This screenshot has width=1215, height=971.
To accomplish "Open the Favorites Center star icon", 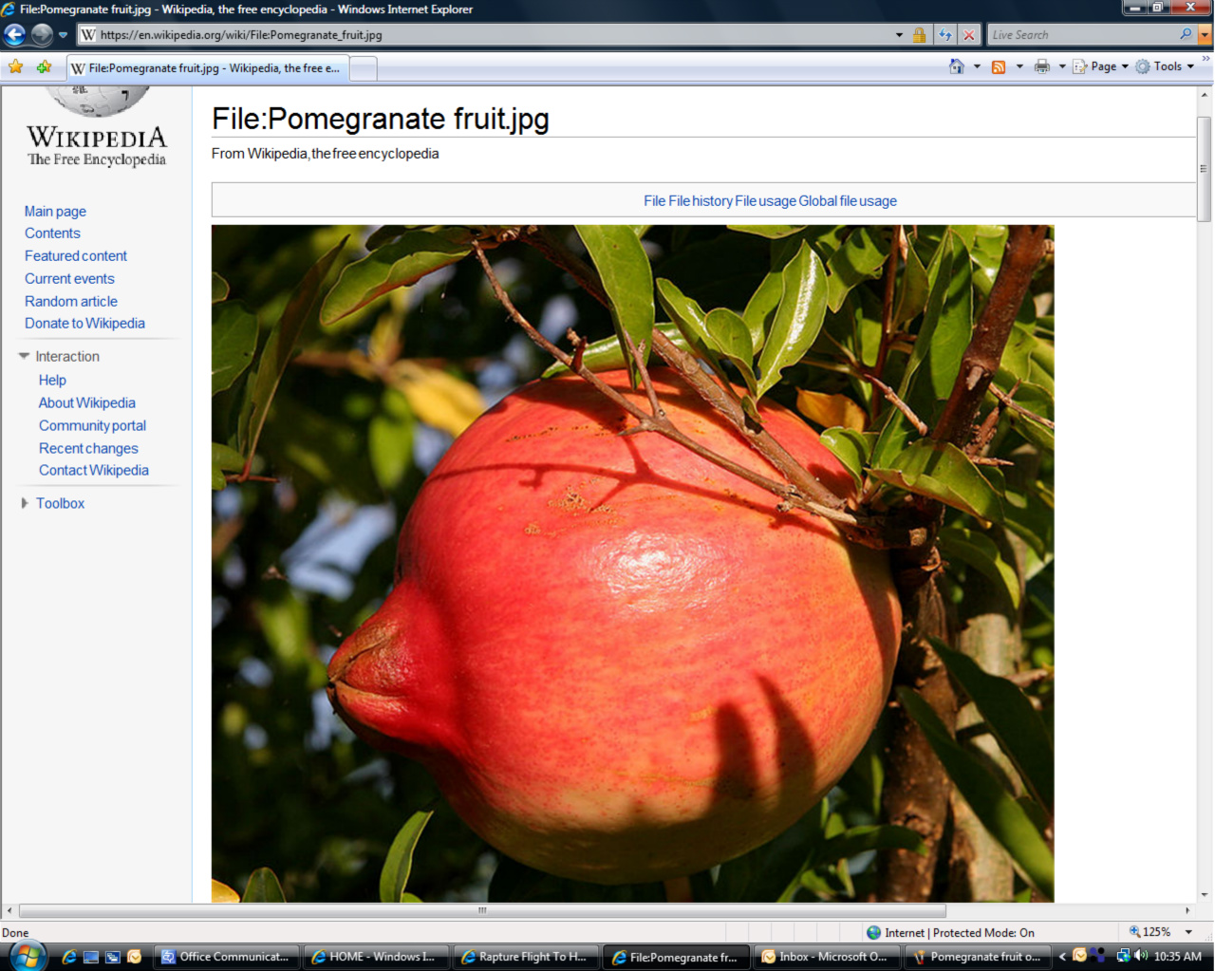I will point(16,67).
